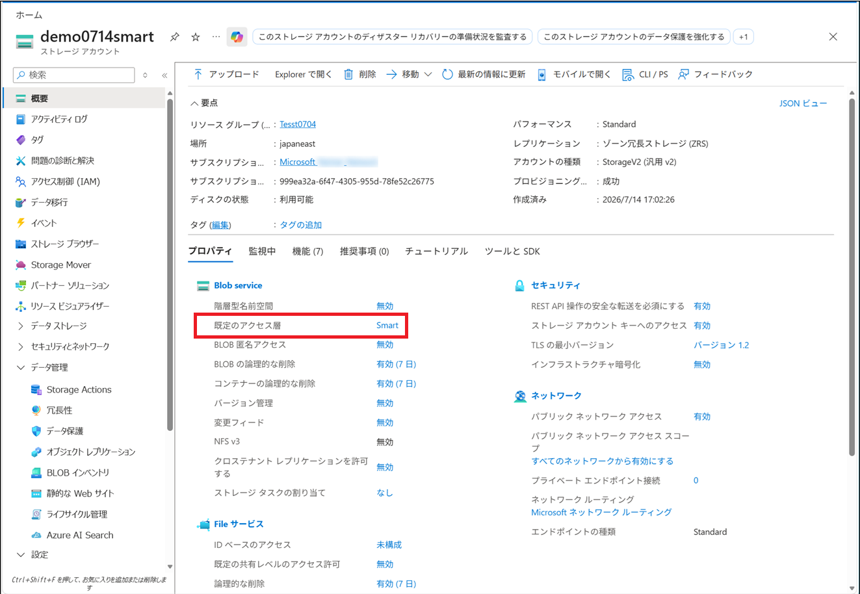Select the プロパティ tab
This screenshot has height=594, width=860.
(x=210, y=251)
